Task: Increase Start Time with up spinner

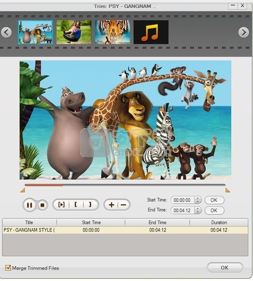Action: pos(198,198)
